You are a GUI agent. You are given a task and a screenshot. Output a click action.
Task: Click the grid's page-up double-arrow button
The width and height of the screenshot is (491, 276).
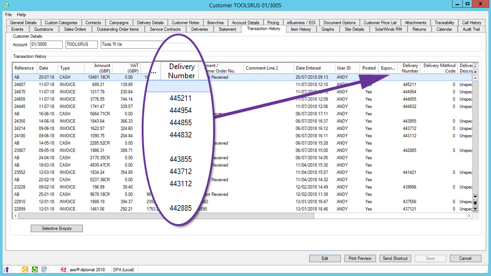(x=475, y=72)
